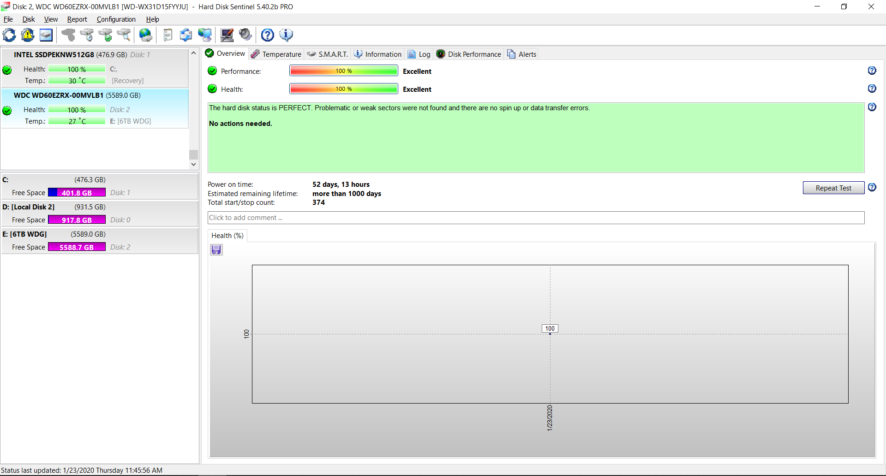Image resolution: width=886 pixels, height=476 pixels.
Task: Save the health graph with floppy icon
Action: [x=216, y=250]
